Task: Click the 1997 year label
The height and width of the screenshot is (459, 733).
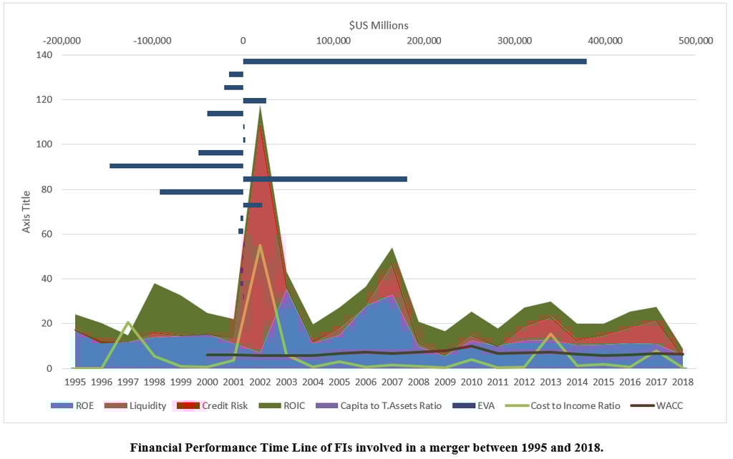Action: 127,382
